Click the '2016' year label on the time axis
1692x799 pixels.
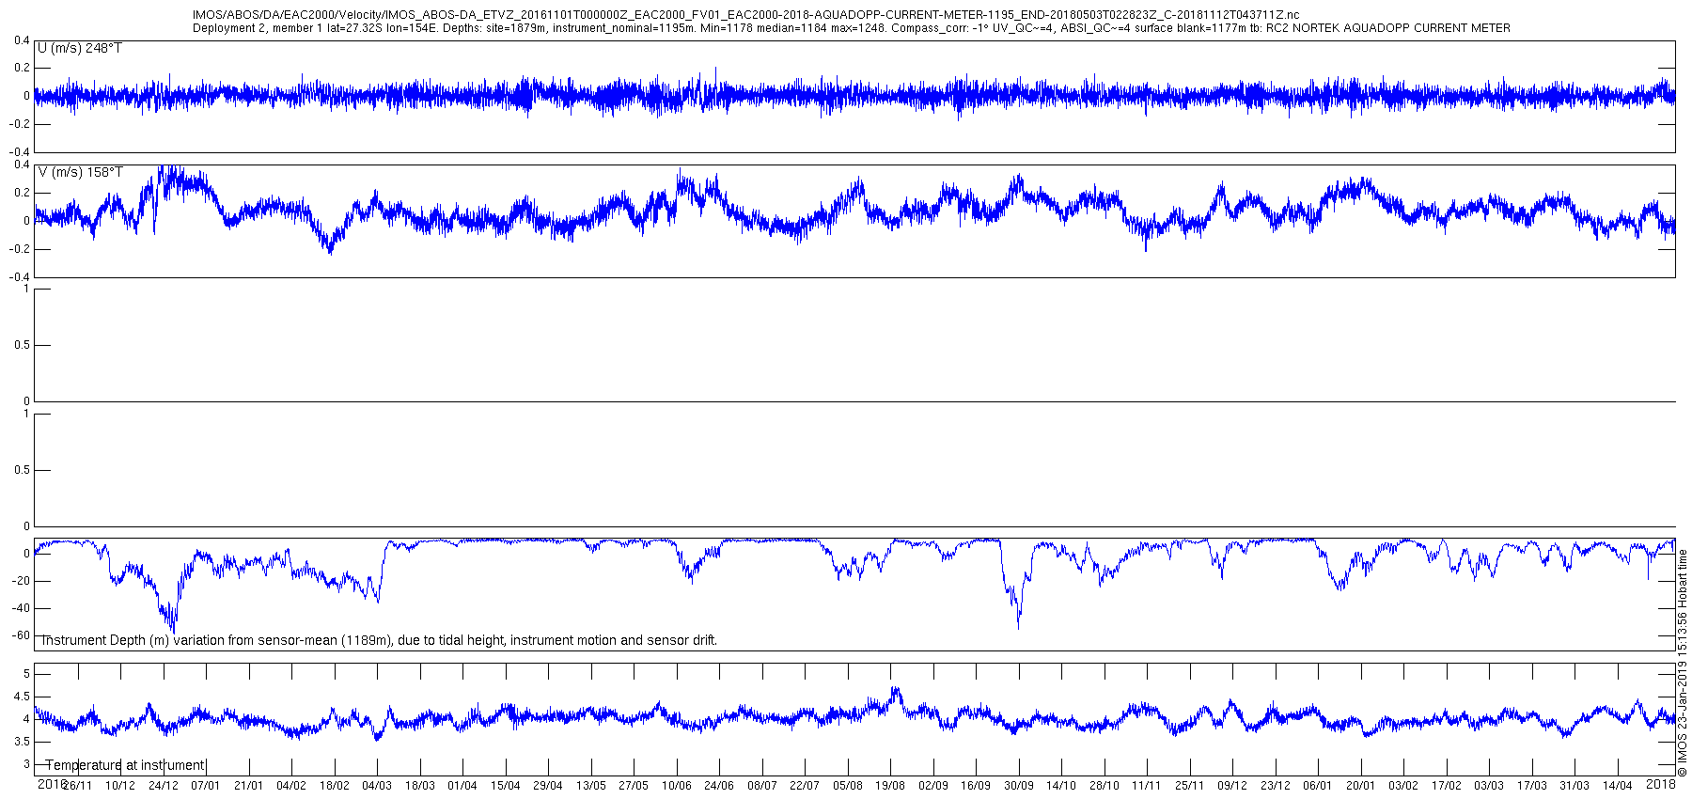point(52,783)
